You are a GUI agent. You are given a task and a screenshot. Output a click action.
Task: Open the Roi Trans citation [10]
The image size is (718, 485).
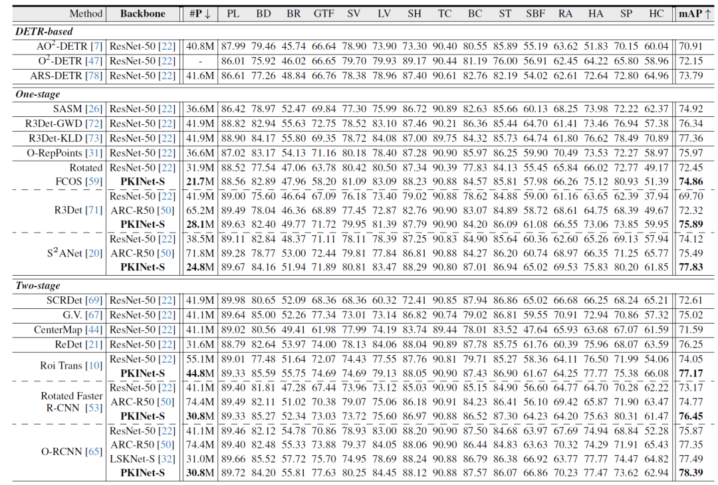point(95,364)
